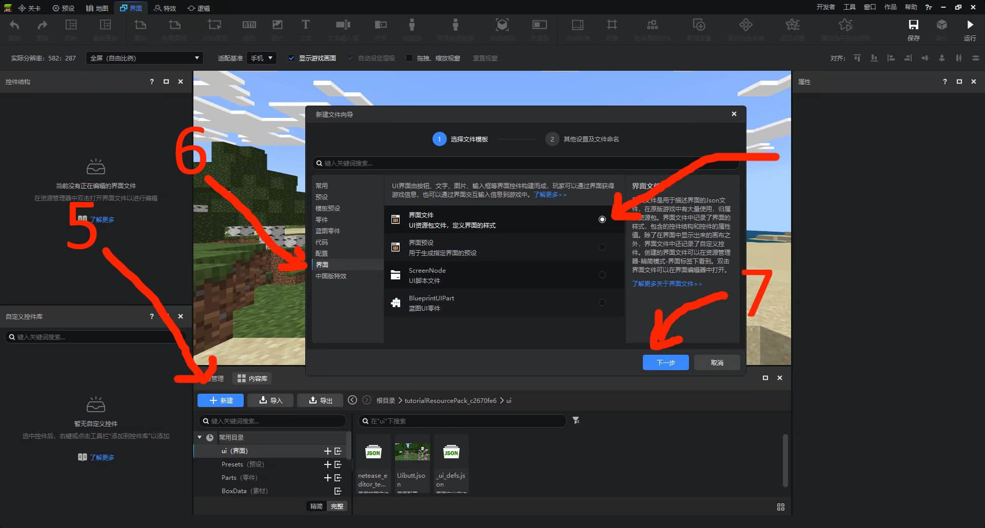Open the 界面 tab in top menu
Image resolution: width=985 pixels, height=528 pixels.
point(131,8)
